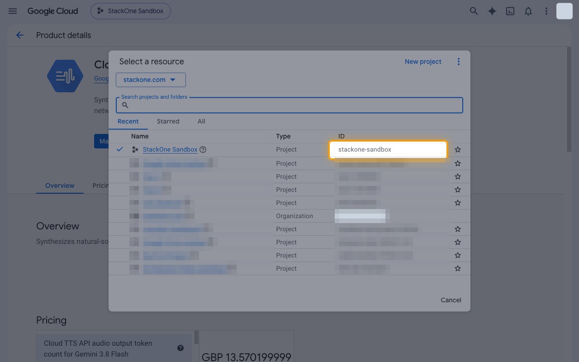Click the Name column header
The width and height of the screenshot is (579, 362).
[140, 136]
